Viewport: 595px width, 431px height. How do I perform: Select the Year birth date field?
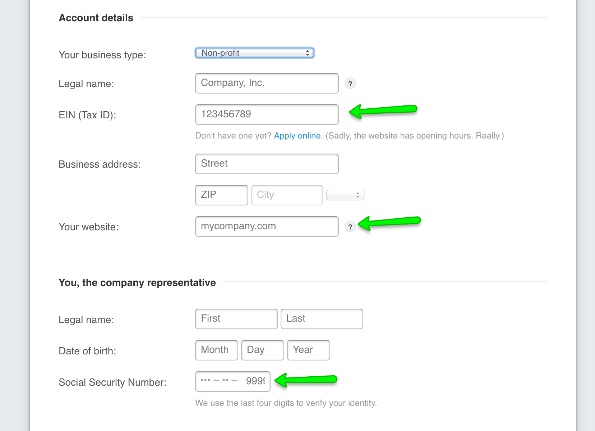click(309, 350)
